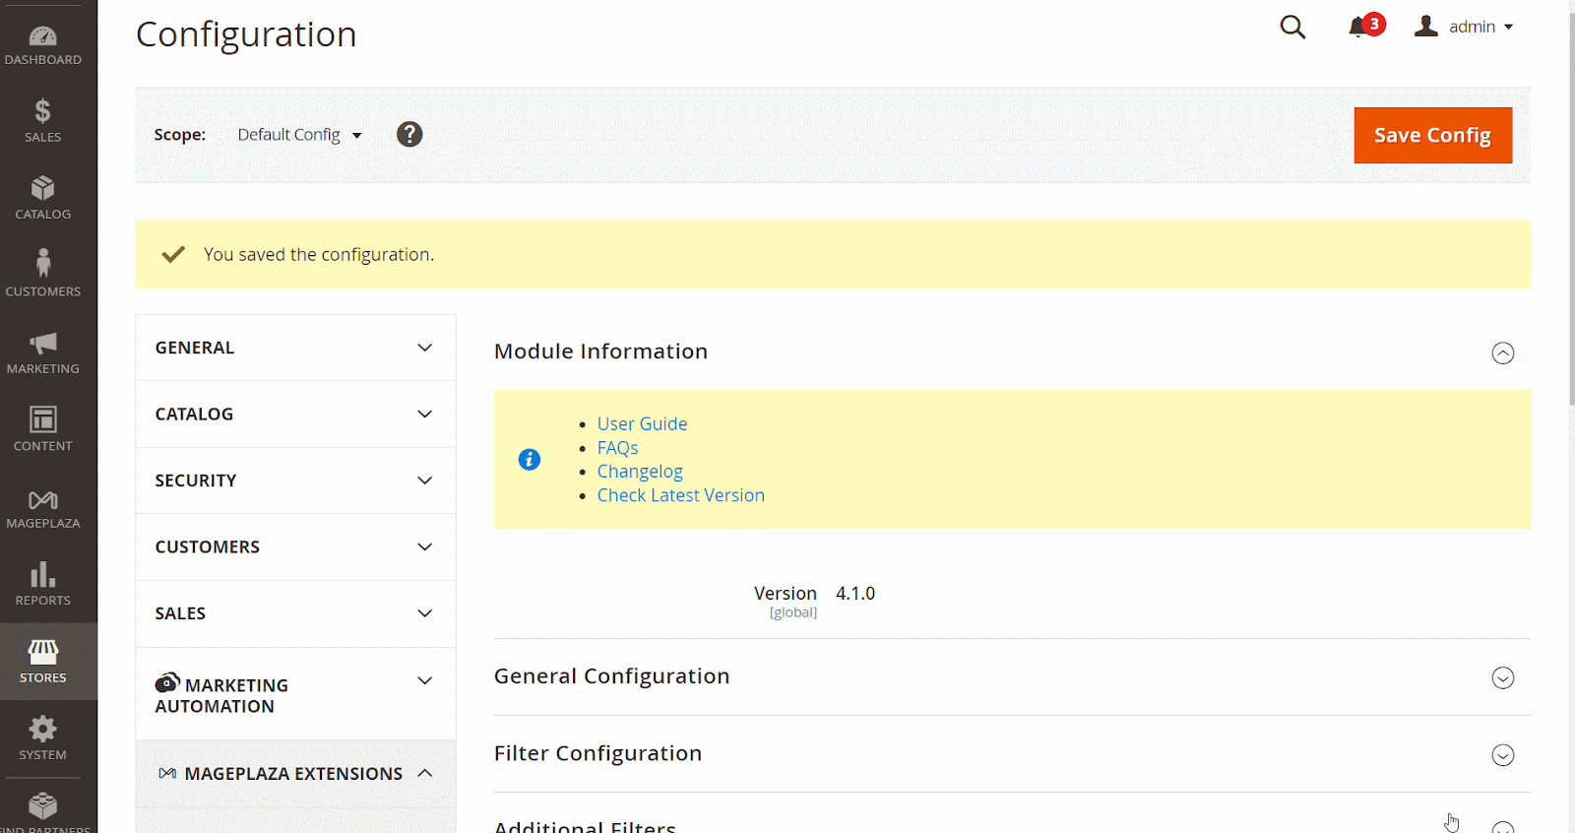
Task: Open the Check Latest Version link
Action: (680, 495)
